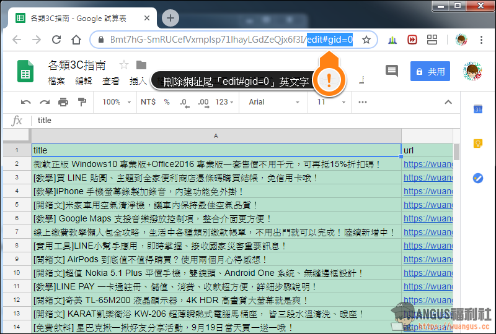Print the spreadsheet

(63, 102)
